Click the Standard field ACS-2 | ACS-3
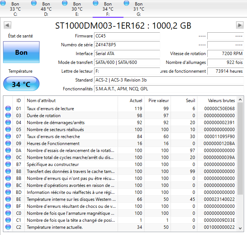The width and height of the screenshot is (247, 235). [x=169, y=80]
